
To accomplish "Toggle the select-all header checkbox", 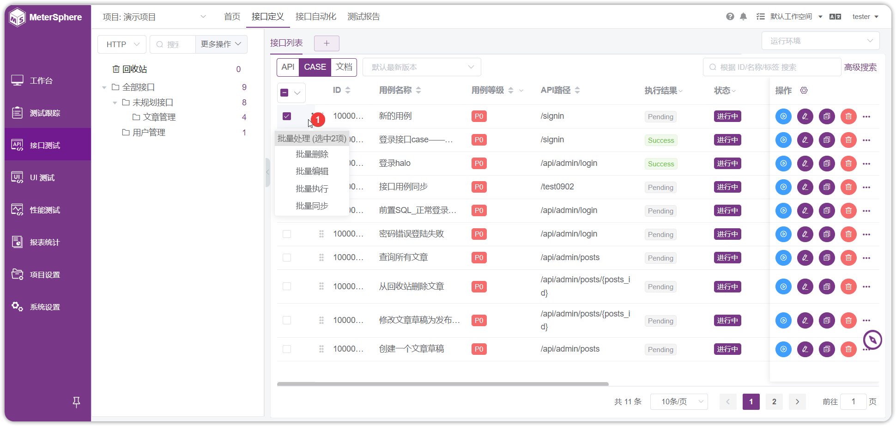I will [285, 92].
